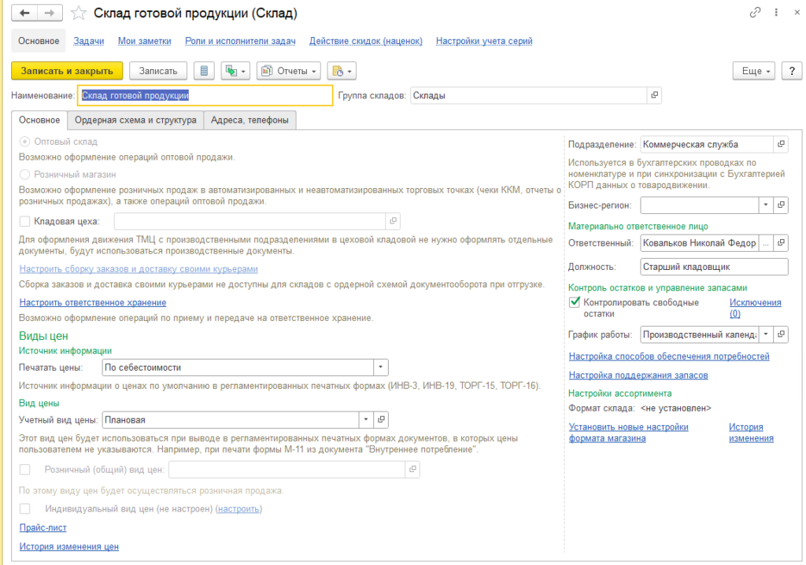806x565 pixels.
Task: Add warehouse to favorites with star icon
Action: pos(78,13)
